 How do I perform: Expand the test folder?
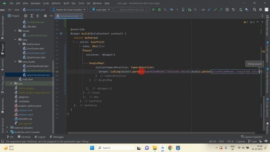11,84
